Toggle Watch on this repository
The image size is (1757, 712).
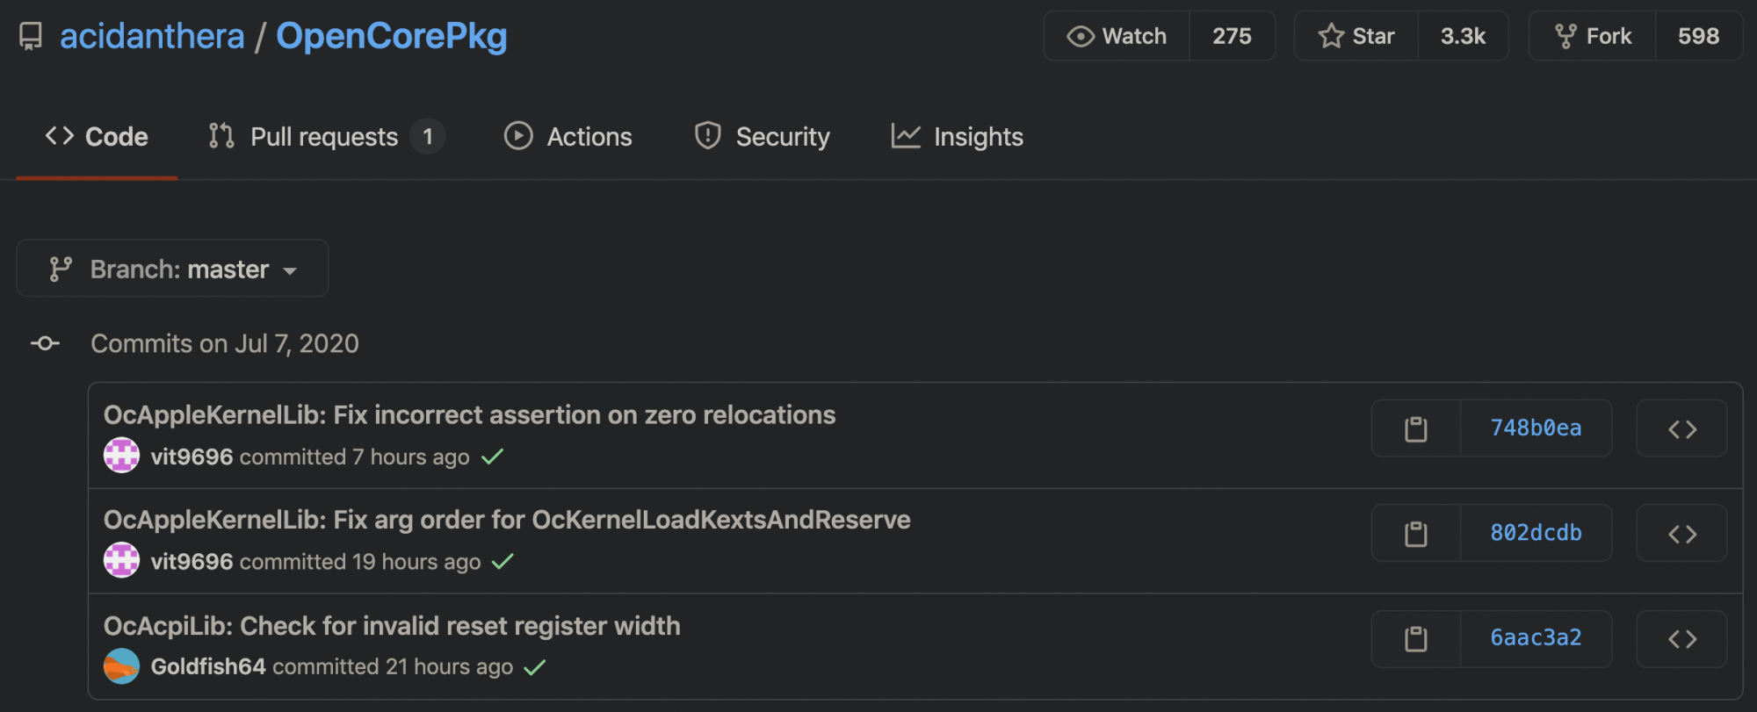(1117, 36)
